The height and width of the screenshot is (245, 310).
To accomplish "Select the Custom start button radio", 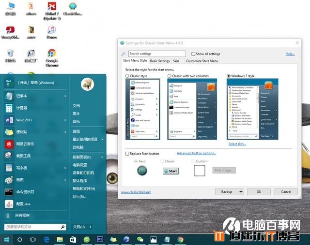I will (x=193, y=161).
